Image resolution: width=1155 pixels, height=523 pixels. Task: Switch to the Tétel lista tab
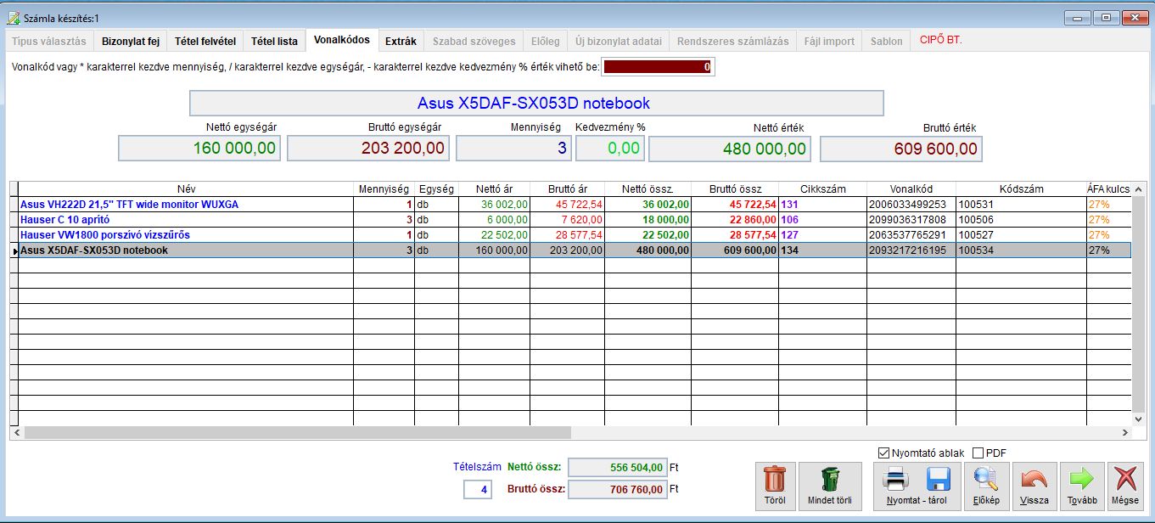click(274, 41)
